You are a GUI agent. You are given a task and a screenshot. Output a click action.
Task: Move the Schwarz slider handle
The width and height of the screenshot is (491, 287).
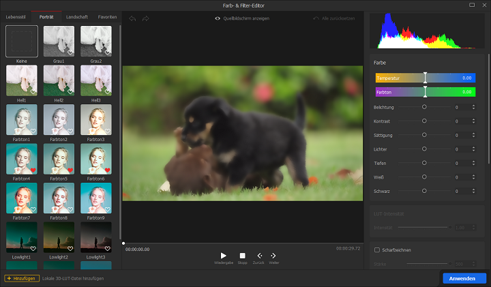424,191
